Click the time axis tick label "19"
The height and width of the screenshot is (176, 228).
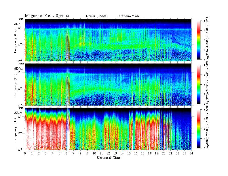coord(157,153)
